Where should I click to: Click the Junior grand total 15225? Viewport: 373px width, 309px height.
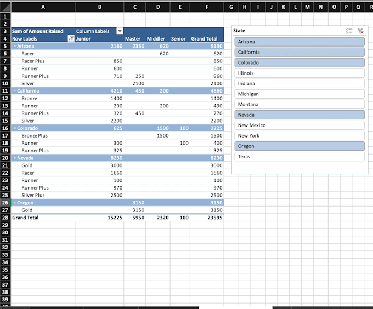[99, 218]
